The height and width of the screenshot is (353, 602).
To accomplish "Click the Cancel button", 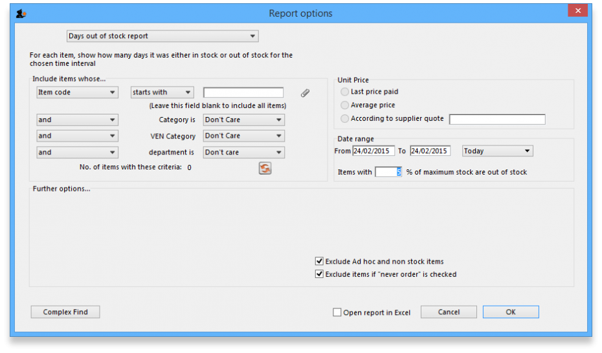I will [449, 312].
